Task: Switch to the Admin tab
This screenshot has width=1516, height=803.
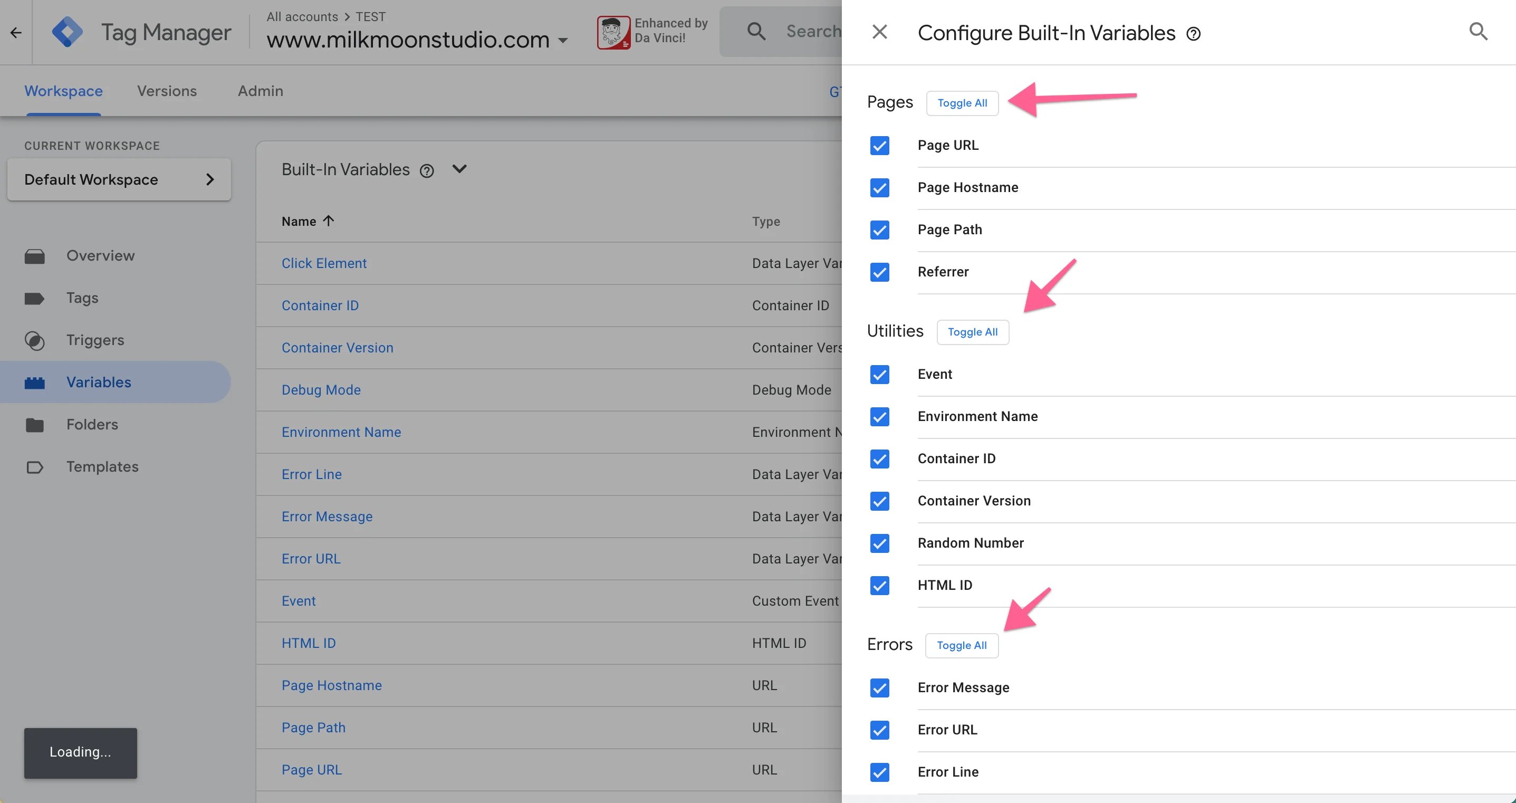Action: point(260,91)
